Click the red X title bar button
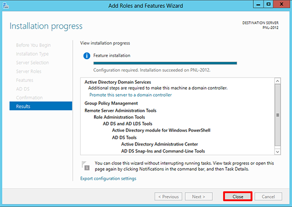 click(x=281, y=4)
